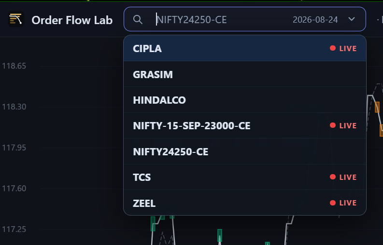Choose GRASIM in the dropdown list
This screenshot has height=245, width=383.
[245, 74]
